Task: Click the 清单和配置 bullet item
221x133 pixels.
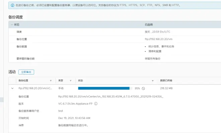Action: [155, 51]
